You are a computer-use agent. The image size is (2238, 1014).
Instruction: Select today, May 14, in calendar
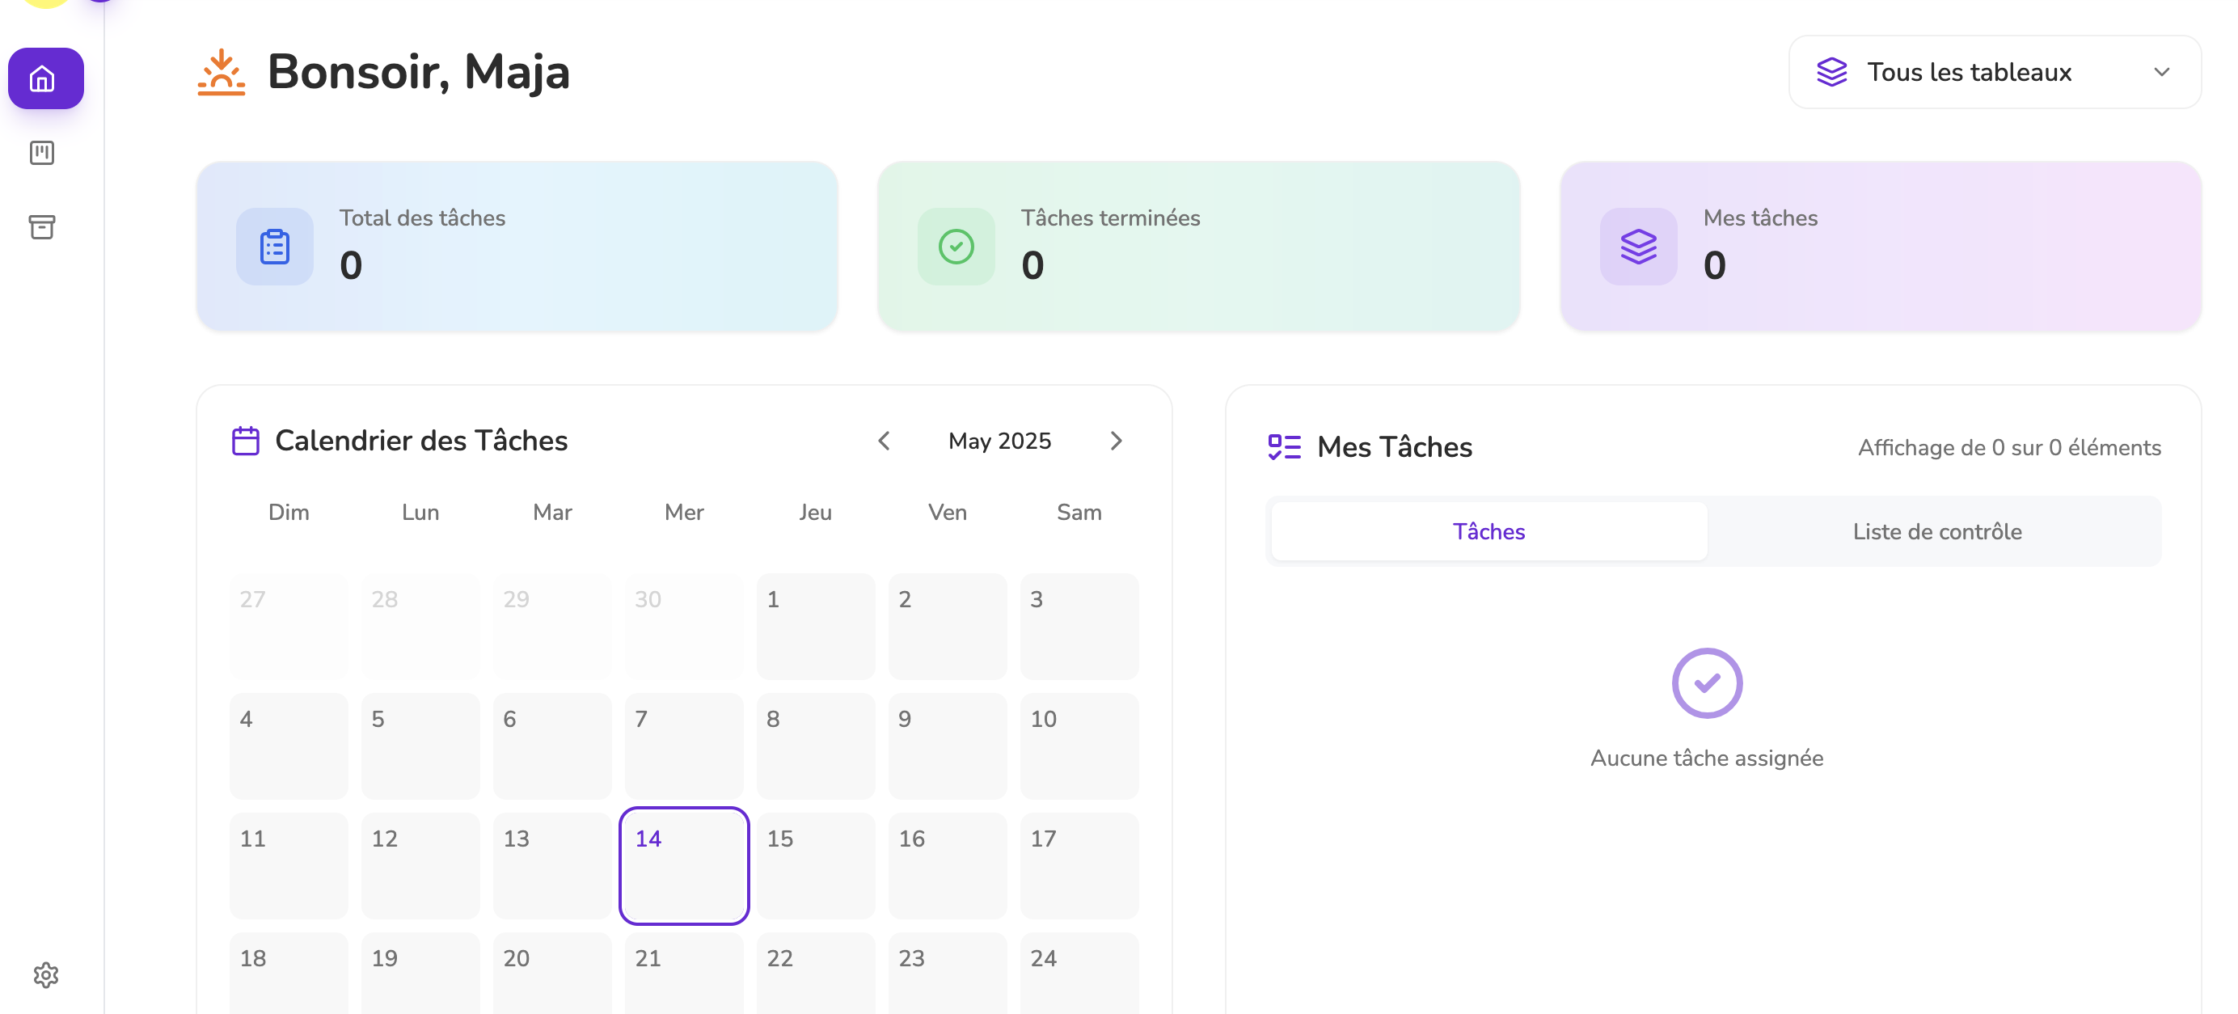(x=684, y=865)
